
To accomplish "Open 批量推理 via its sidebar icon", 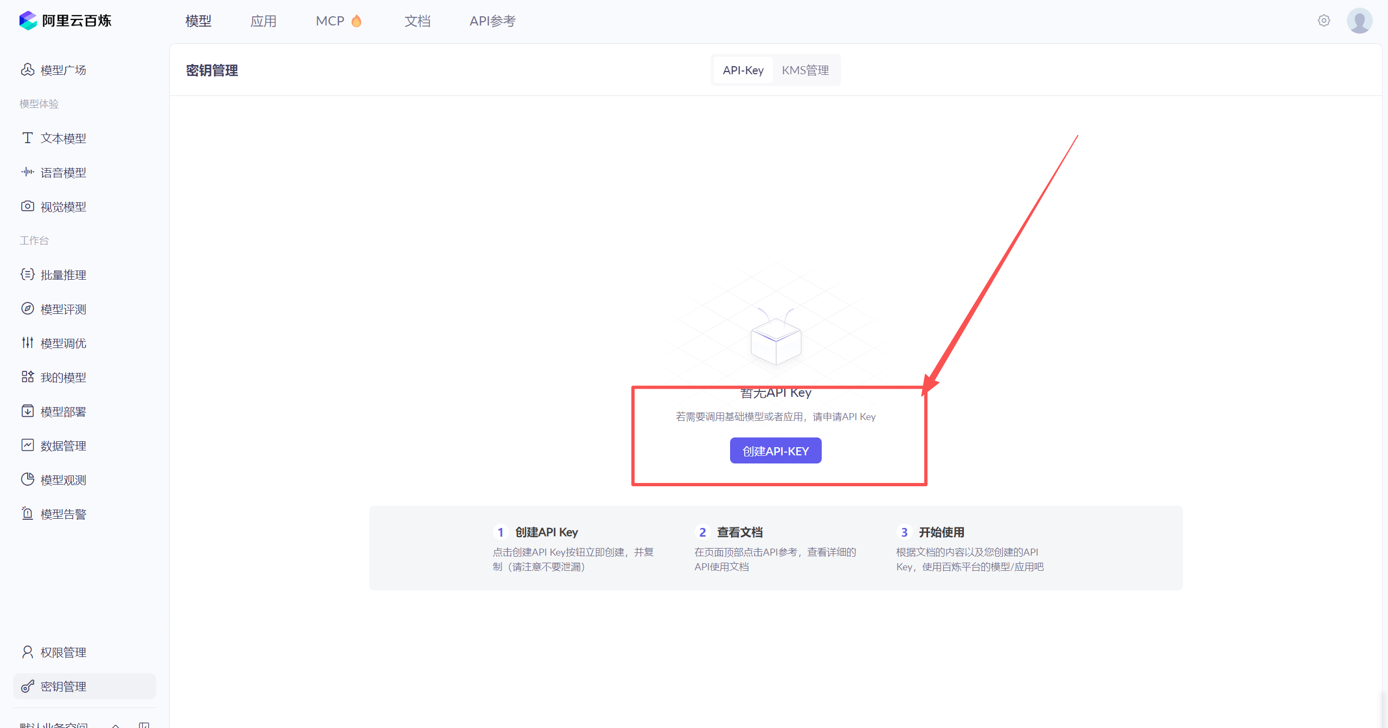I will (27, 275).
